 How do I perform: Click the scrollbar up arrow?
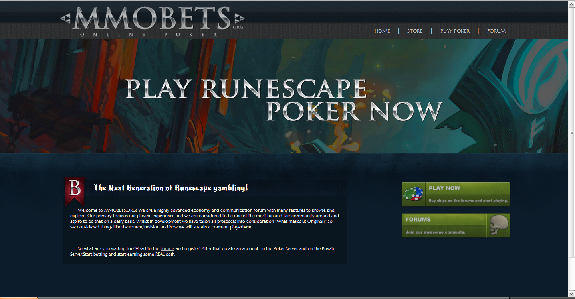(571, 3)
